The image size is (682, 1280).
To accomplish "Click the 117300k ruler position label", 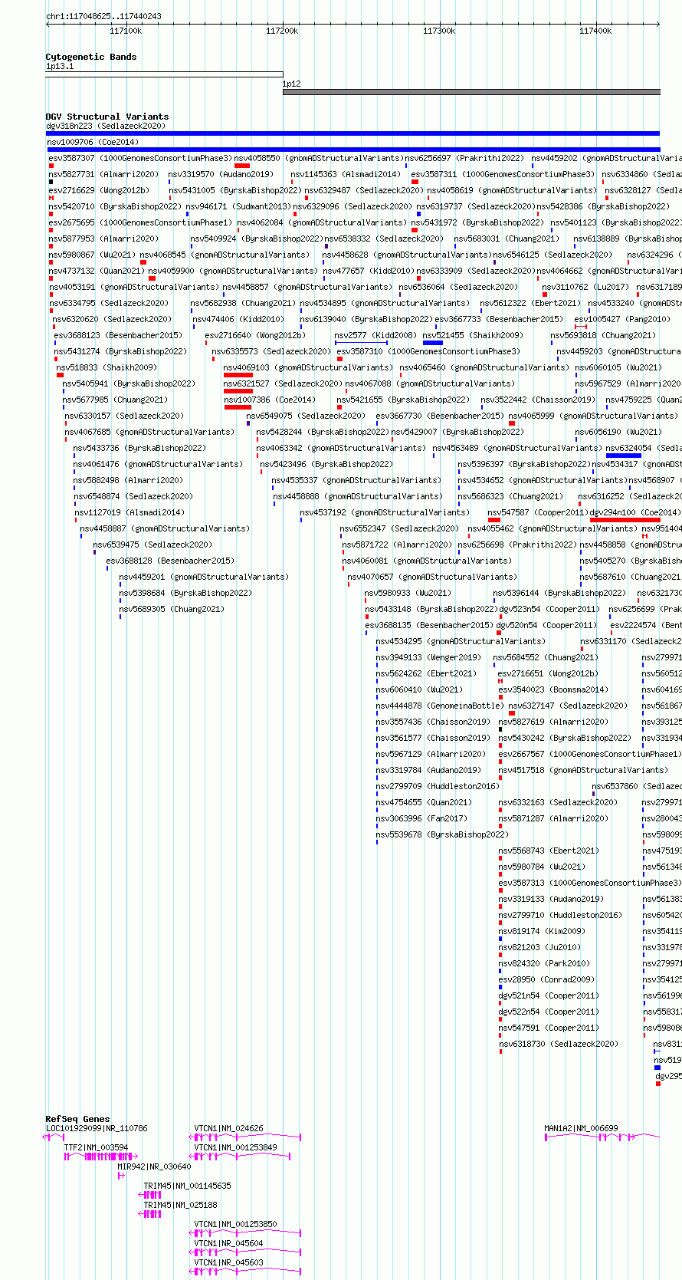I will coord(439,31).
